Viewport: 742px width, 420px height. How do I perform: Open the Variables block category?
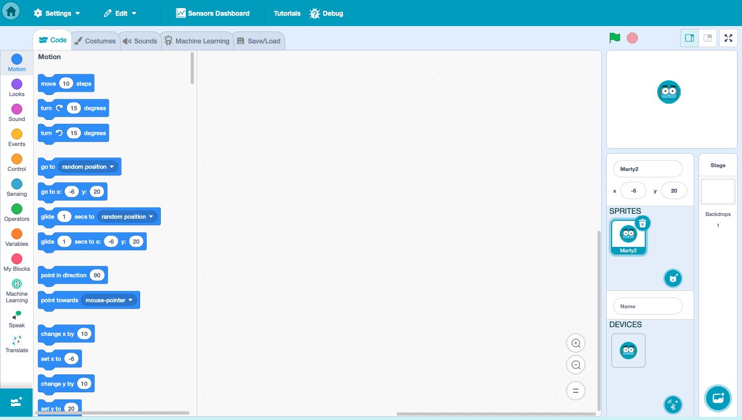17,237
